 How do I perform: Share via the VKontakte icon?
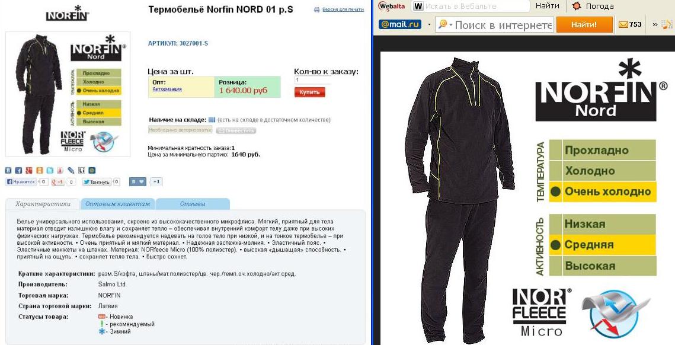coord(8,171)
